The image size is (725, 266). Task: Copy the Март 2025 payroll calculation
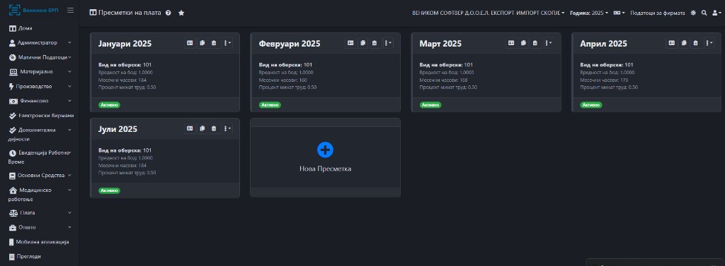pos(523,43)
